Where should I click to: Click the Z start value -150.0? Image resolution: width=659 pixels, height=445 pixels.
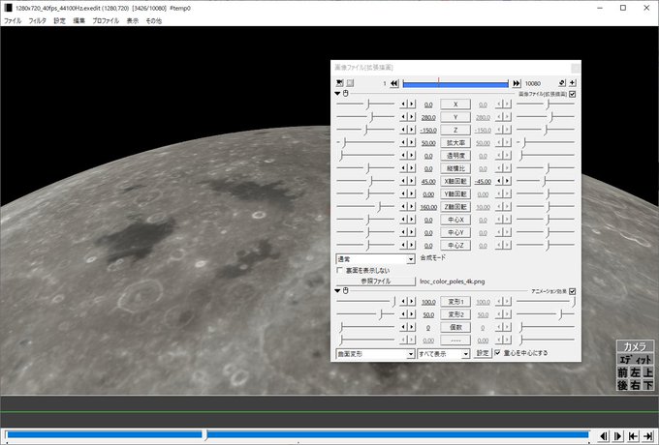(x=428, y=131)
